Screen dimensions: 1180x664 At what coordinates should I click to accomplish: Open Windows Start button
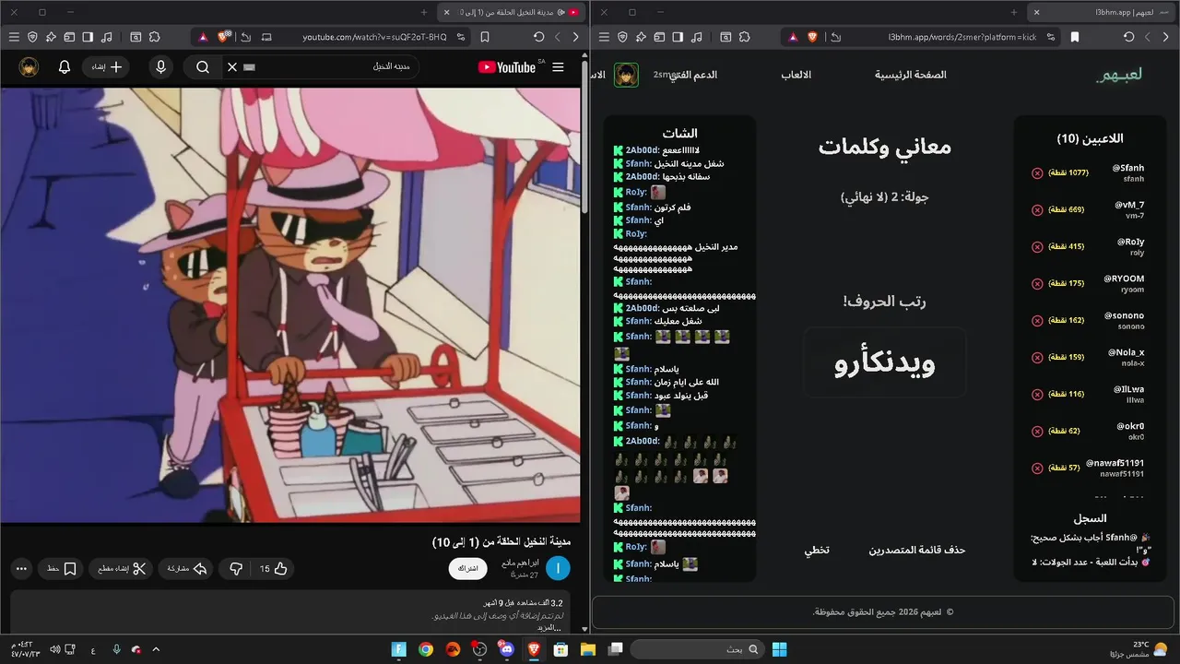click(x=780, y=649)
